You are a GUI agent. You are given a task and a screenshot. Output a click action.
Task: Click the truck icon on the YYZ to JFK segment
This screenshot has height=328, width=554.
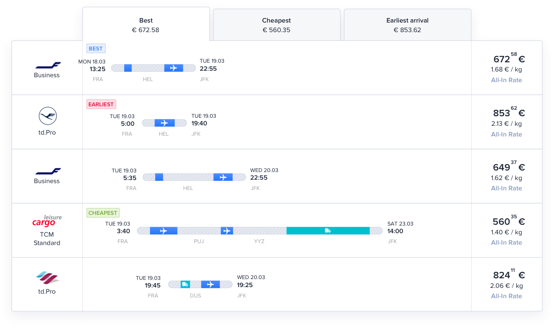327,231
